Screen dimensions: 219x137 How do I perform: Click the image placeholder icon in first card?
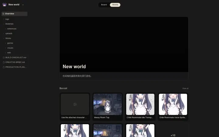(x=75, y=104)
